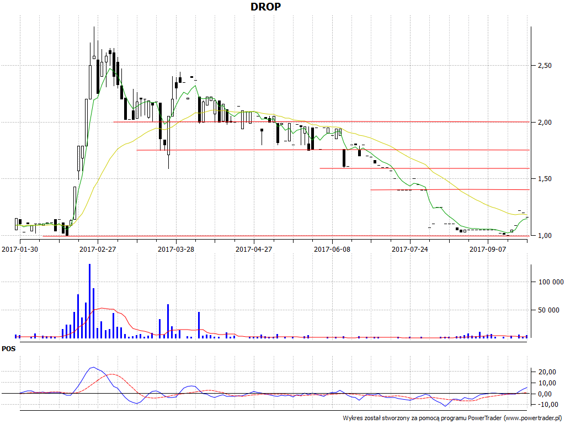565x424 pixels.
Task: Click the DROP chart title
Action: click(x=265, y=7)
